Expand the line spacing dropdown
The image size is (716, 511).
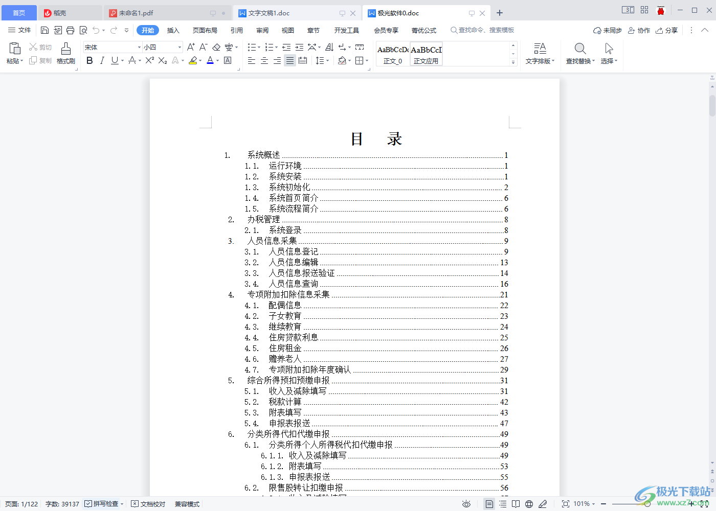(327, 60)
